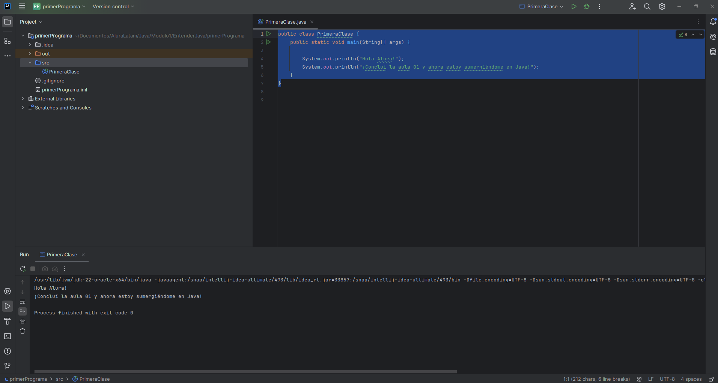718x383 pixels.
Task: Open the Project view selector dropdown
Action: tap(31, 22)
